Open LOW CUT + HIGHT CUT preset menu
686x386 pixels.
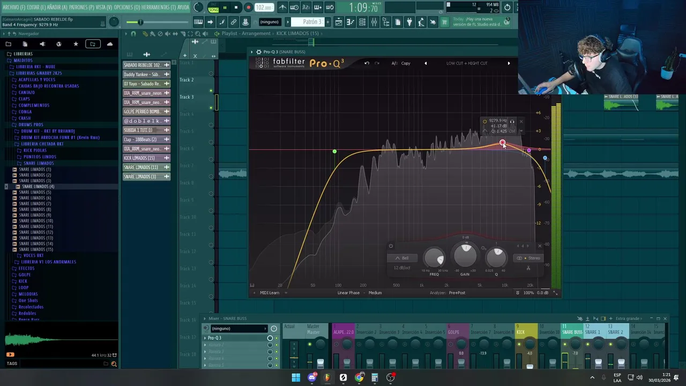coord(467,63)
